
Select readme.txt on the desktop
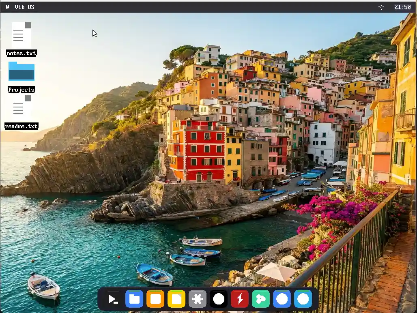point(18,108)
